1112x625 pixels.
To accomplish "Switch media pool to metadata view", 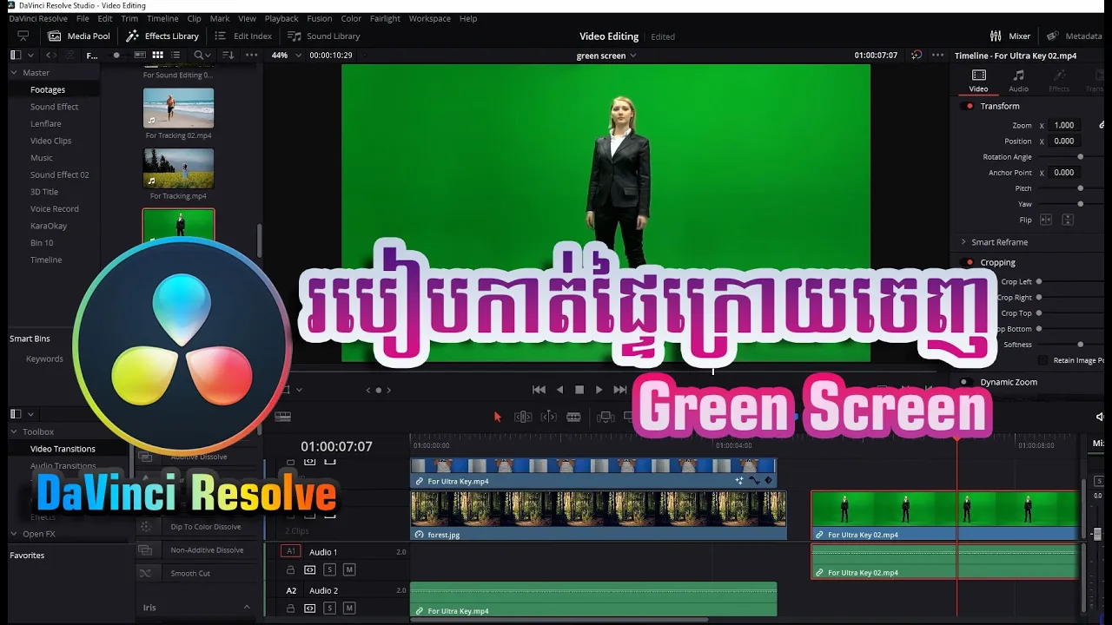I will coord(139,55).
